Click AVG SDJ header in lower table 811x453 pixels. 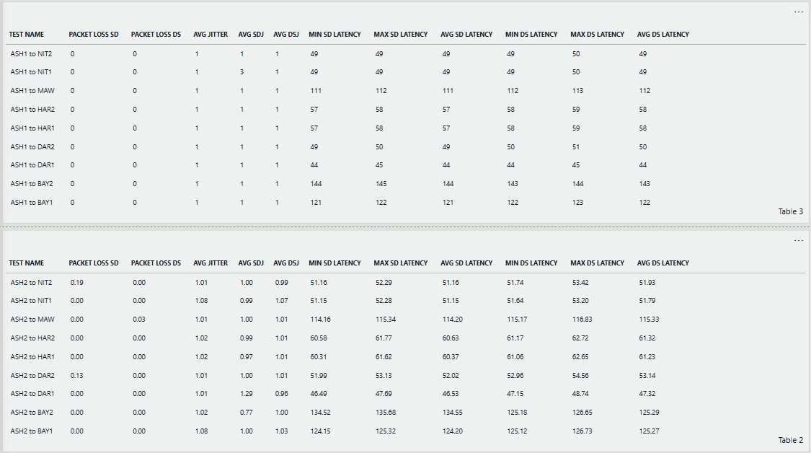click(252, 263)
